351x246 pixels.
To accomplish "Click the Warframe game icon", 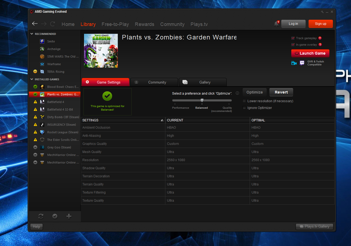I will 42,64.
